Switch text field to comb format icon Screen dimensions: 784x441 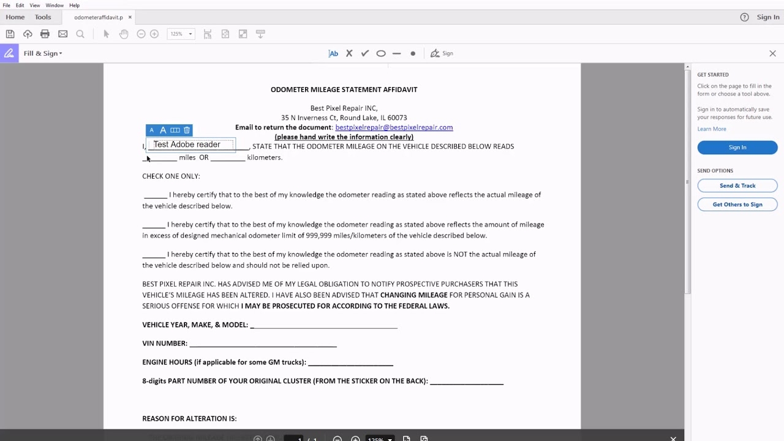[x=175, y=130]
